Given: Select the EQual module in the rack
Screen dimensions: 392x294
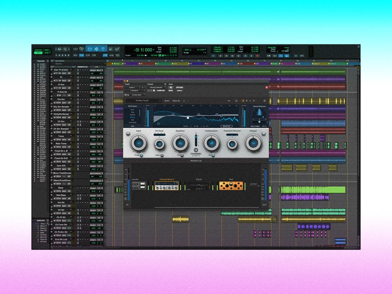Looking at the screenshot, I should (199, 186).
